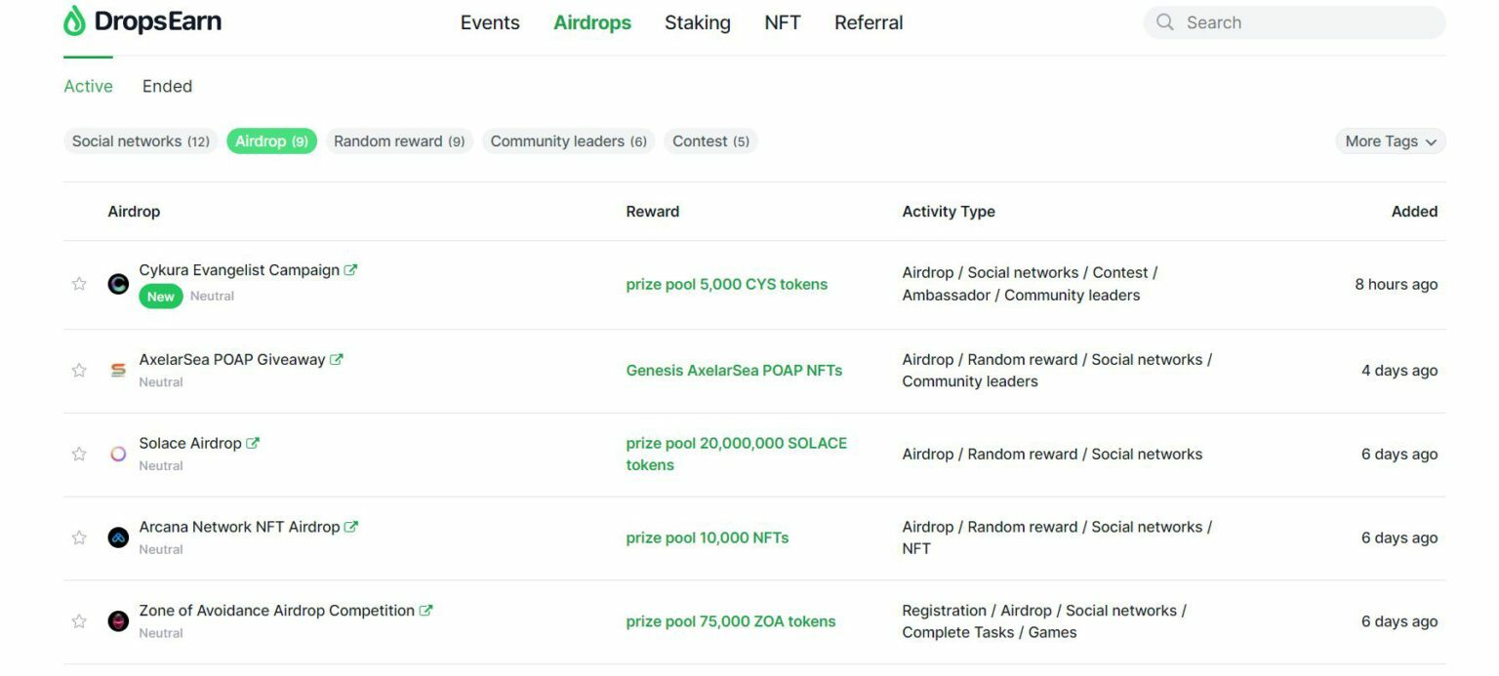This screenshot has width=1499, height=676.
Task: Click the DropsEarn brand name text
Action: (x=158, y=20)
